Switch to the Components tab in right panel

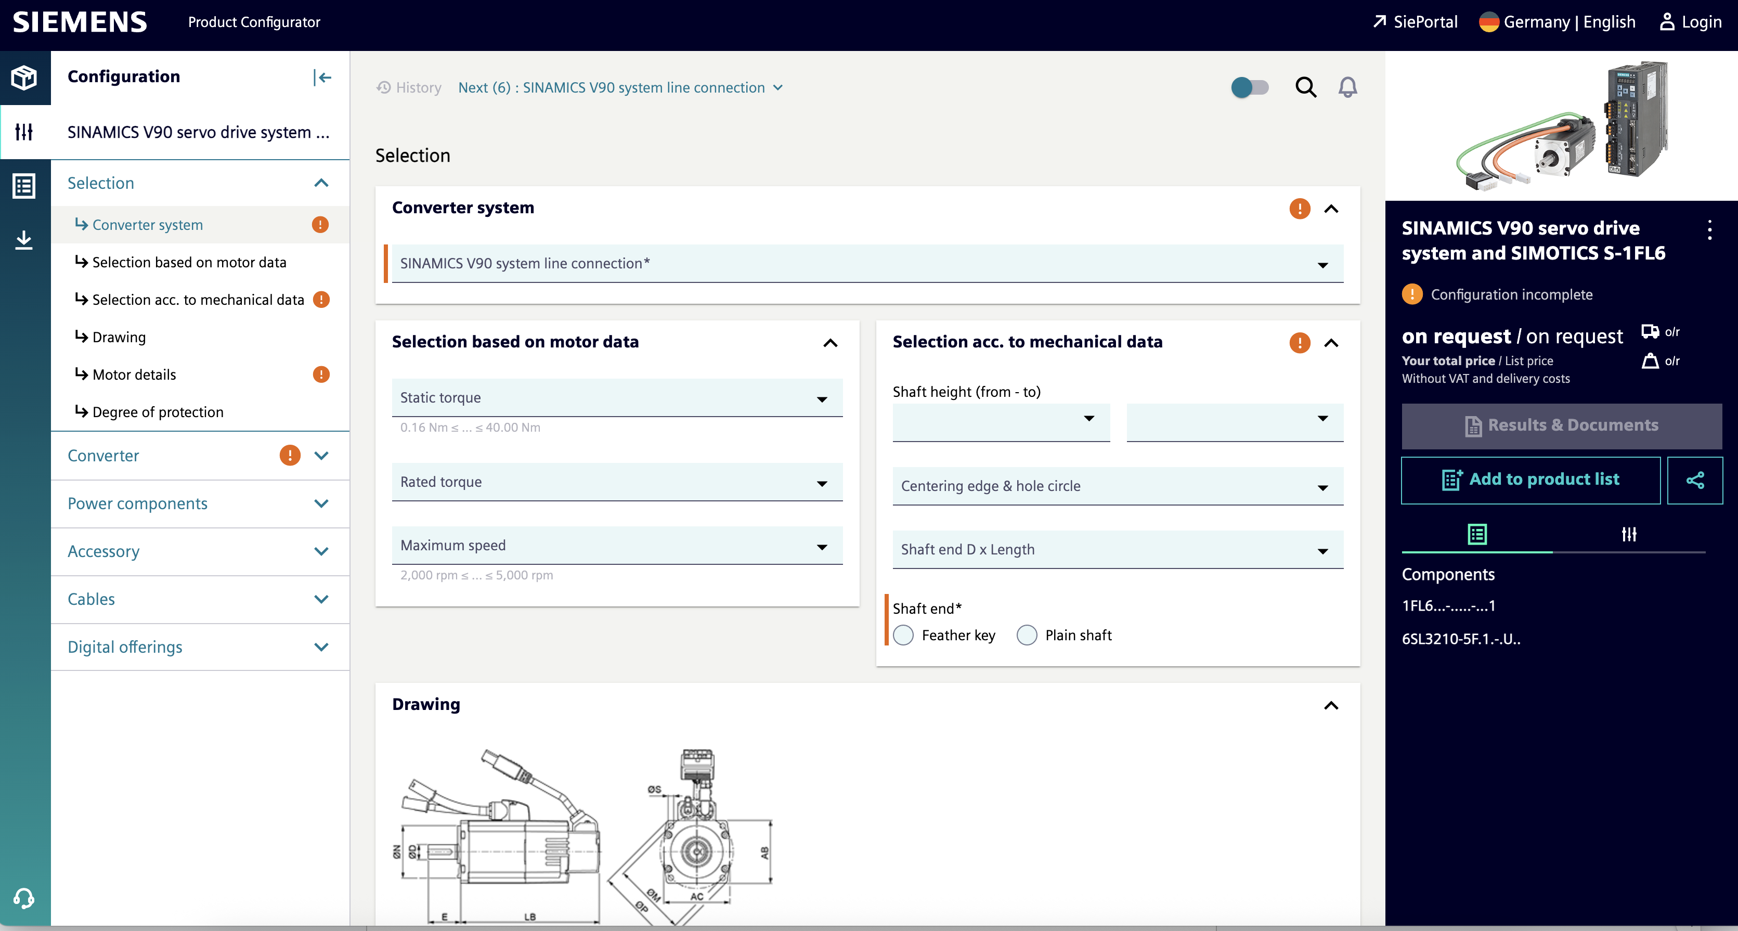(x=1477, y=534)
